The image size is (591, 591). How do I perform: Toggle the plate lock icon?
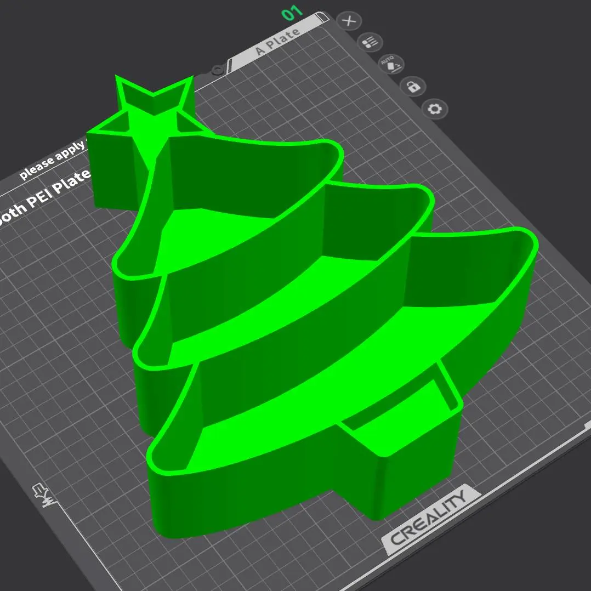[x=413, y=87]
